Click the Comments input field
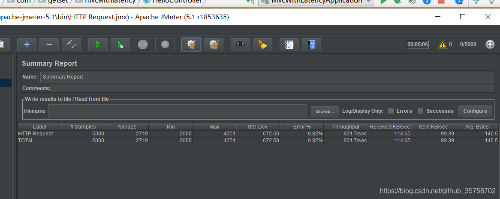Viewport: 500px width, 199px height. tap(273, 88)
